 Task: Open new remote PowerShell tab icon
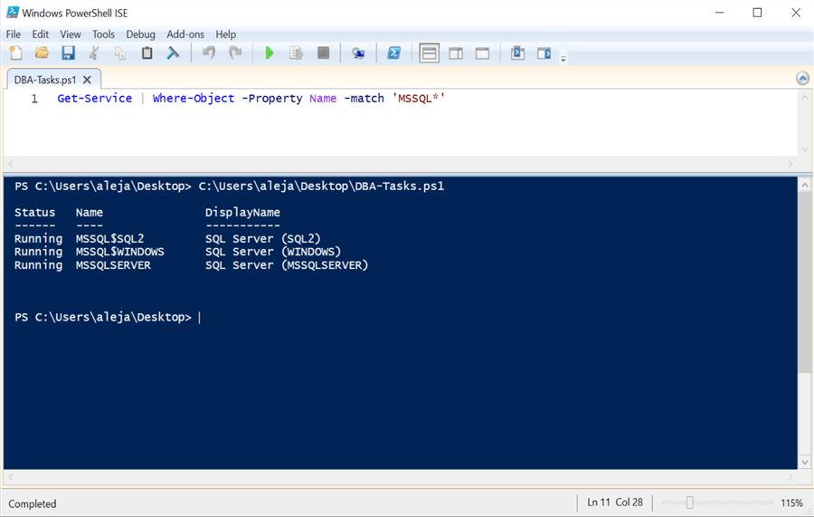[358, 53]
